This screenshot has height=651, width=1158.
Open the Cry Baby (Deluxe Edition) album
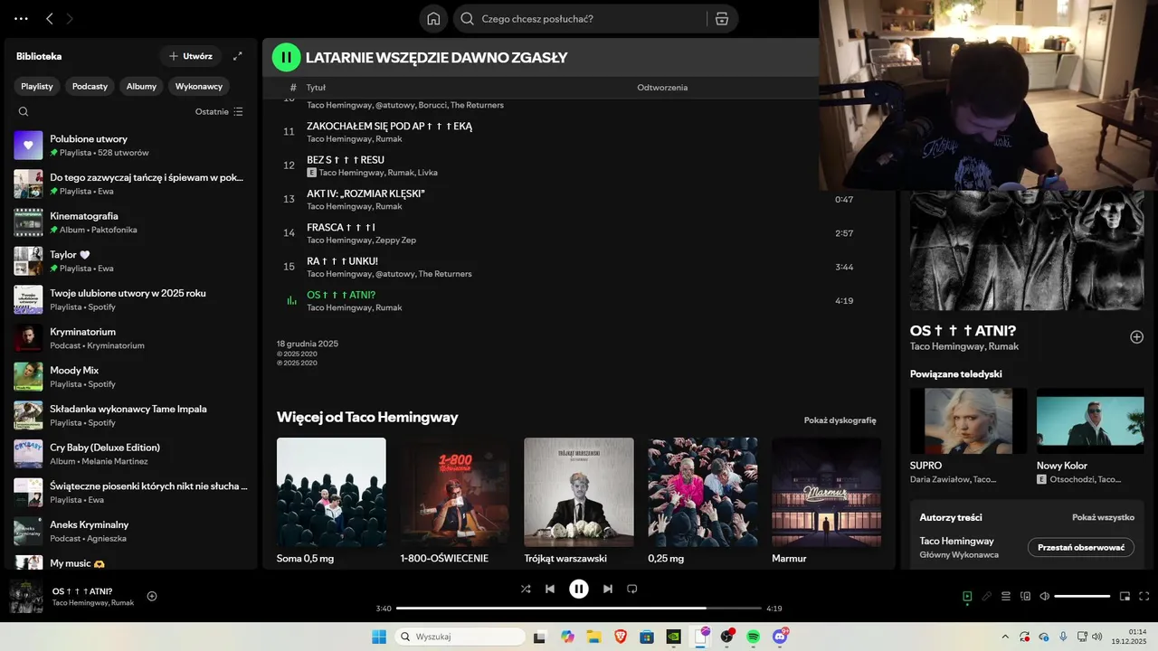tap(131, 454)
